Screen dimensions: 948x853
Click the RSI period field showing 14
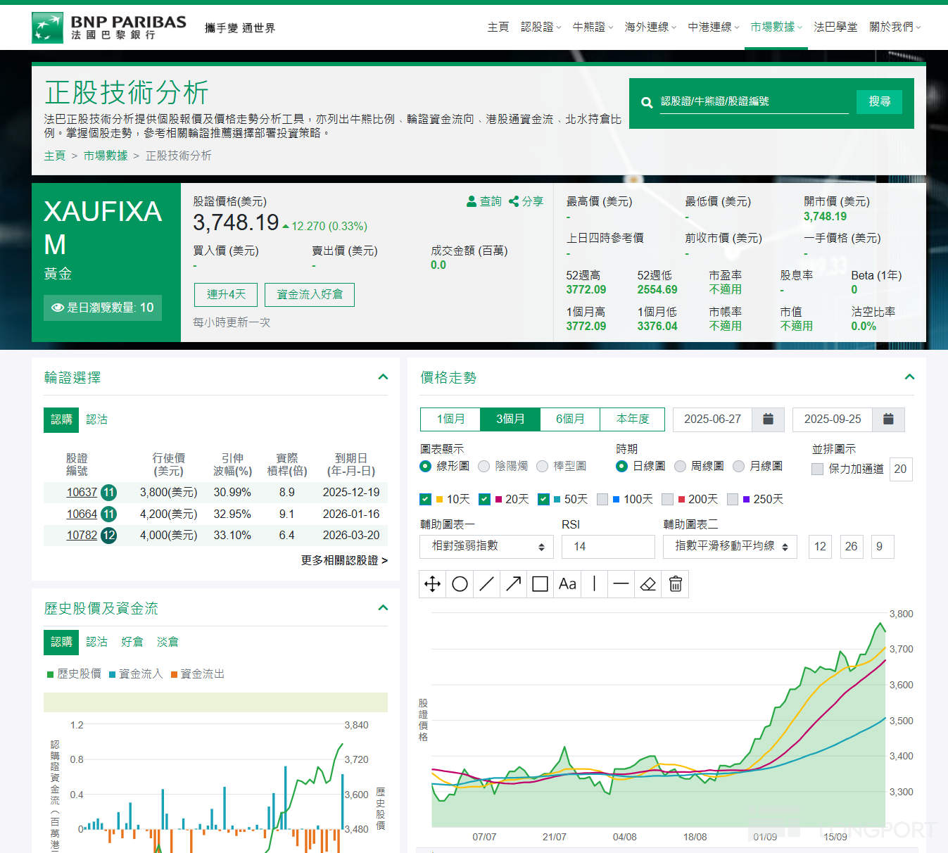[x=608, y=547]
